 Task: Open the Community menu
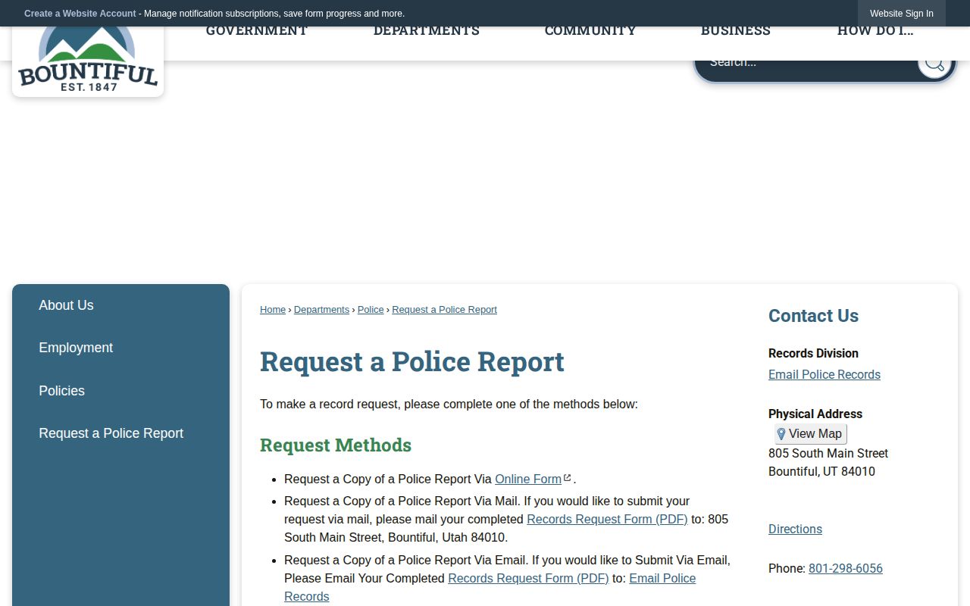590,31
